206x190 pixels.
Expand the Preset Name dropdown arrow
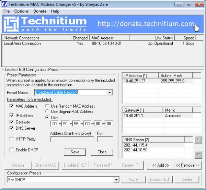[110, 92]
